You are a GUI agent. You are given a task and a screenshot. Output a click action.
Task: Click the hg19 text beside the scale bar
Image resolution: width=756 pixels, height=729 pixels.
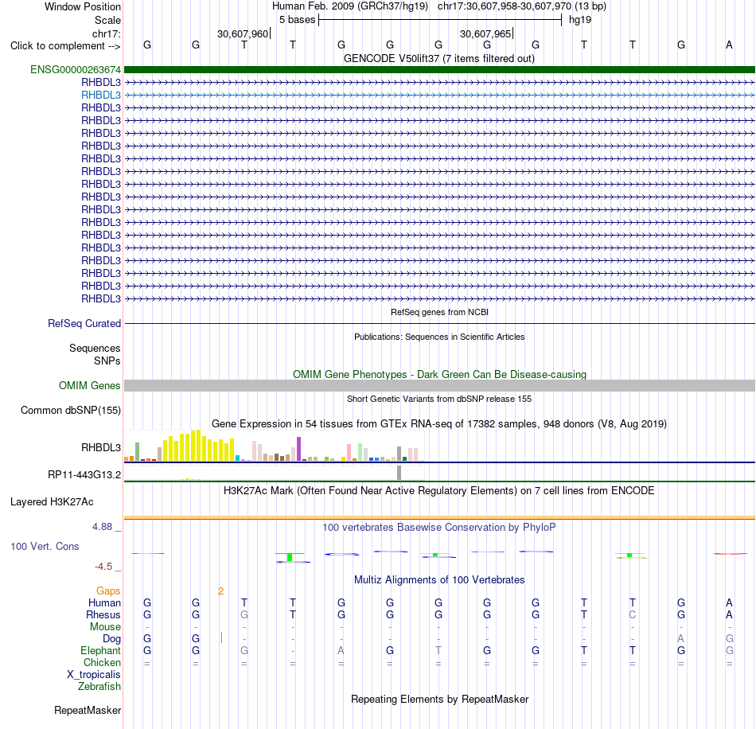[x=580, y=20]
